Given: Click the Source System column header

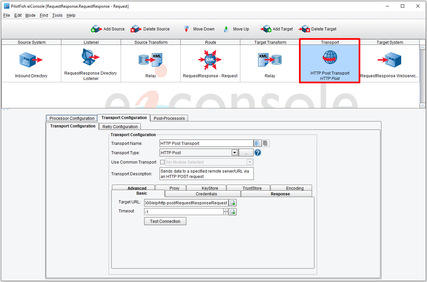Looking at the screenshot, I should point(32,42).
